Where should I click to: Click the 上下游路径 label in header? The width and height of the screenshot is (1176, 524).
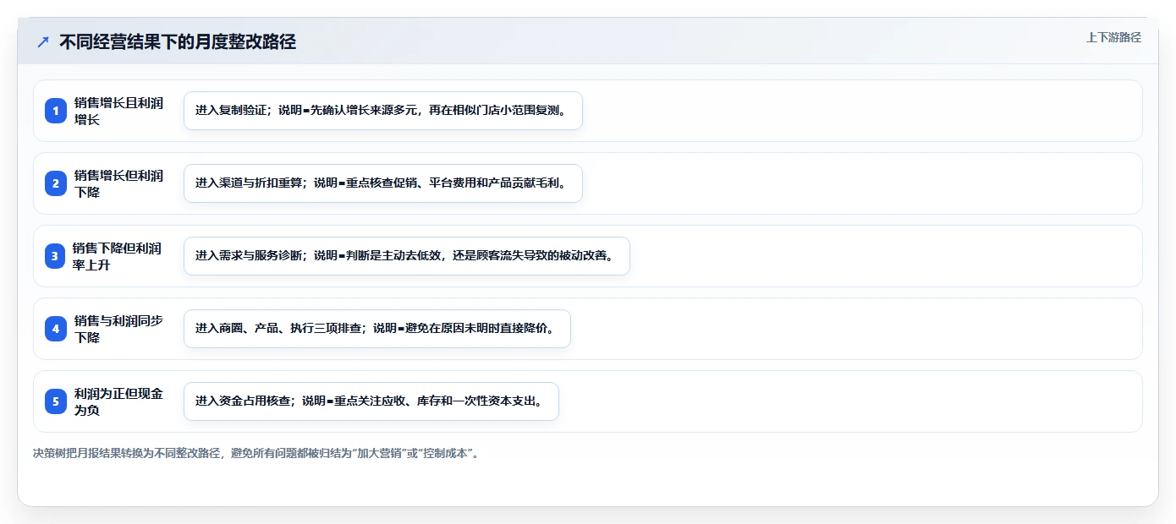[1113, 37]
